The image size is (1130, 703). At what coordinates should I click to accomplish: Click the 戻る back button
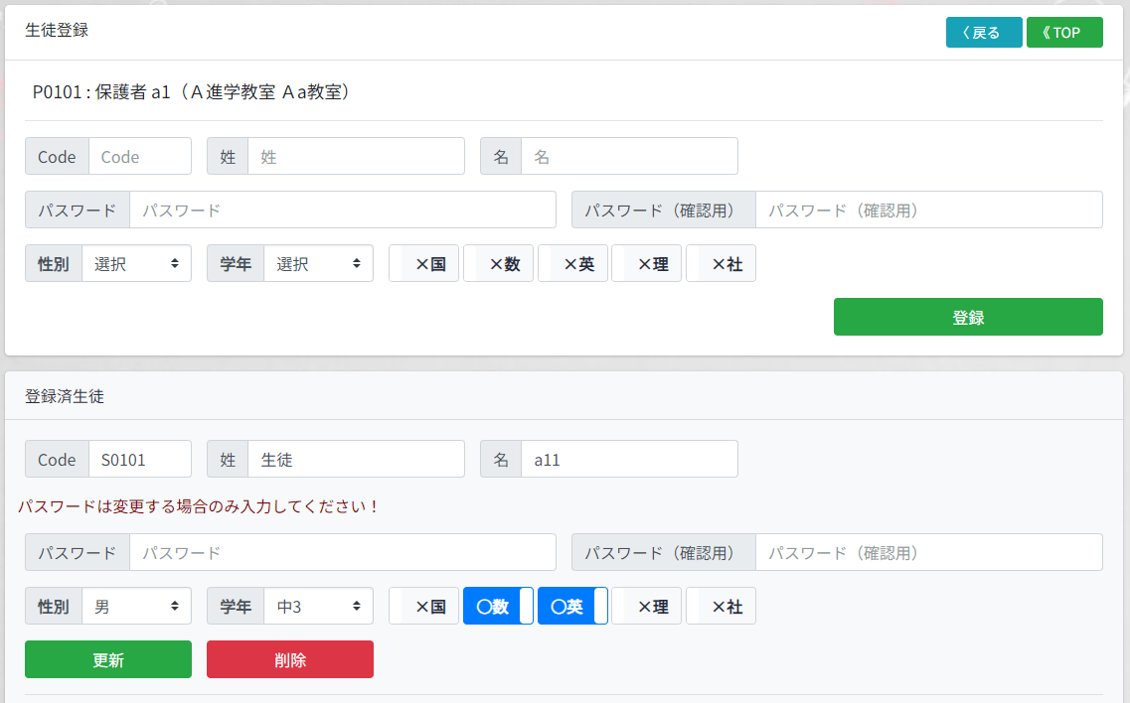coord(983,33)
